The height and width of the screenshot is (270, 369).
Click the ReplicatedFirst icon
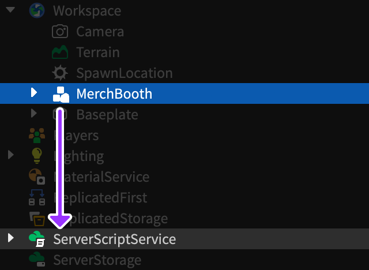click(37, 197)
